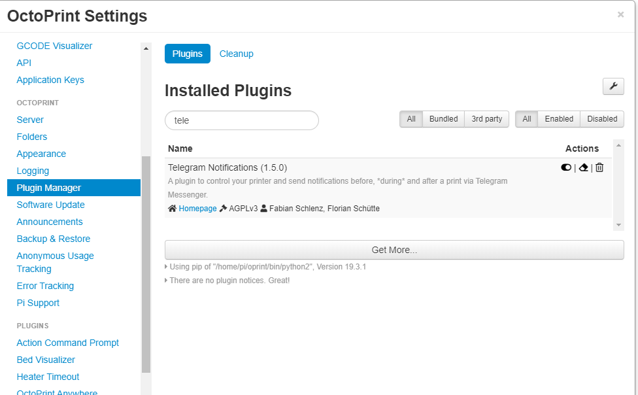Screen dimensions: 638x395
Task: Open Backup & Restore settings
Action: pos(54,239)
